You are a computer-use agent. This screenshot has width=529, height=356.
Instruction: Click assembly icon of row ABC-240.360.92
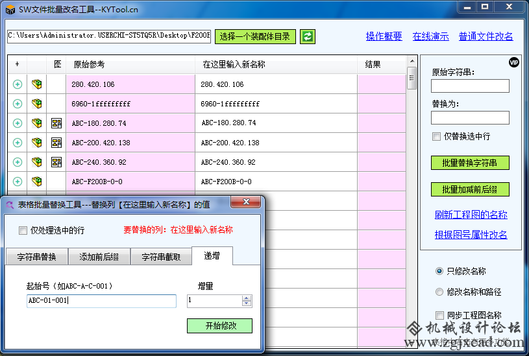37,162
